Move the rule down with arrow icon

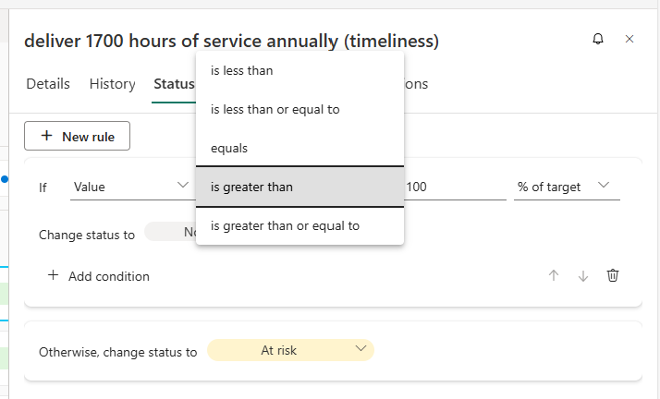point(583,275)
